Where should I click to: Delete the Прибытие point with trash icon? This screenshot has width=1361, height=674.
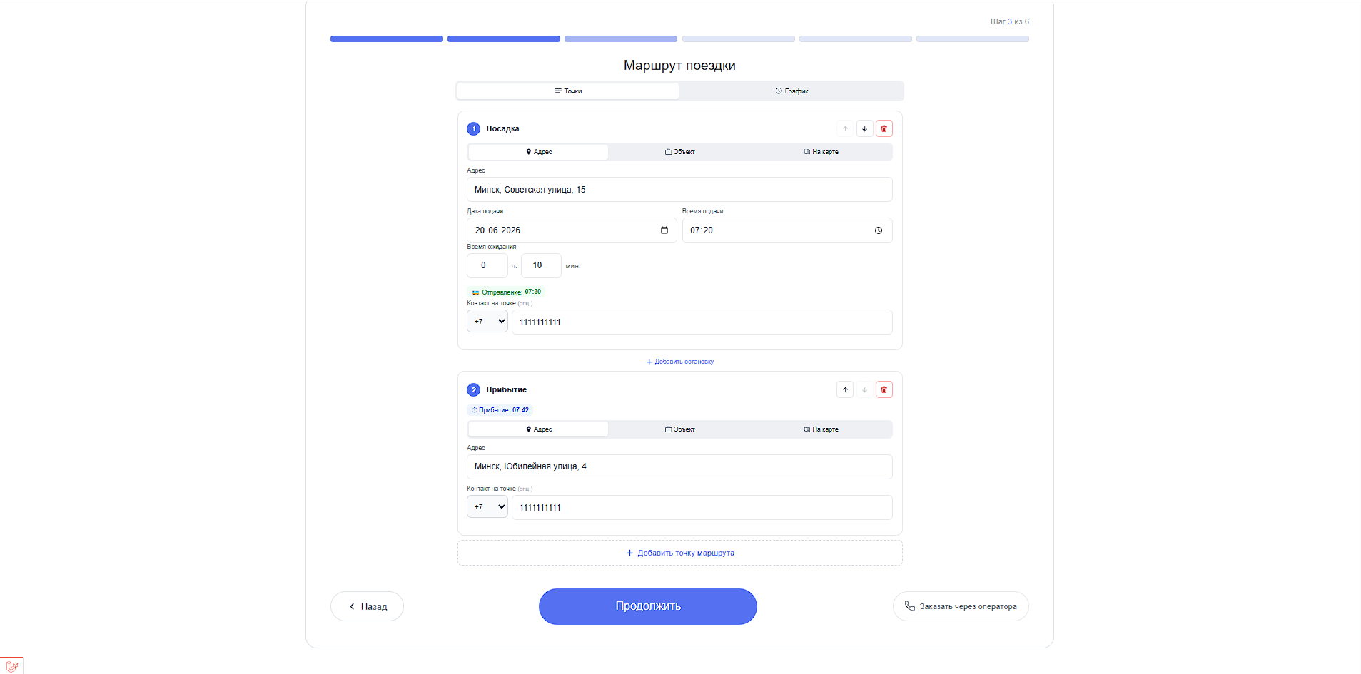click(x=884, y=389)
